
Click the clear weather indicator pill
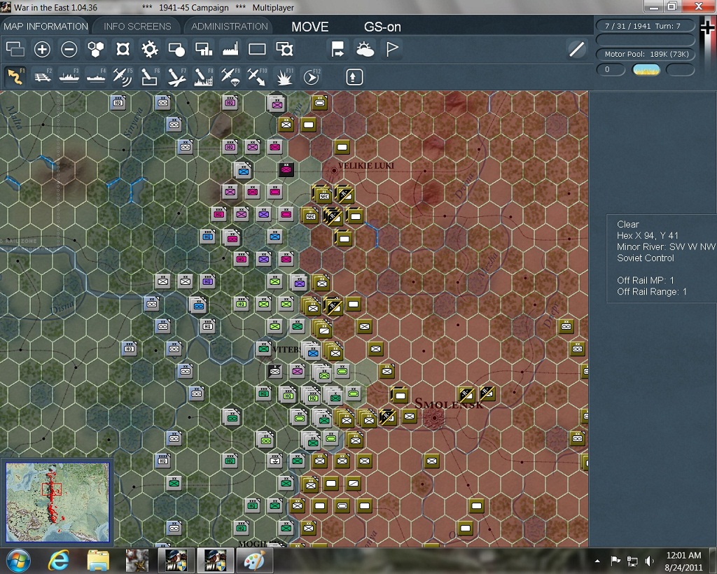tap(646, 69)
